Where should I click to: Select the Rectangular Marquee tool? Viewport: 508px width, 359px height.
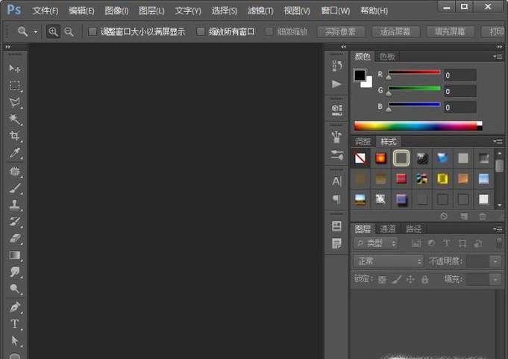(15, 86)
